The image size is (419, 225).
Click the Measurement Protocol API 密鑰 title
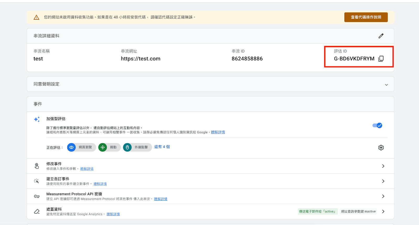point(74,194)
